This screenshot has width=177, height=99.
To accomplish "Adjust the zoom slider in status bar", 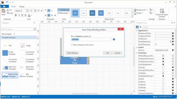I will tap(165, 97).
